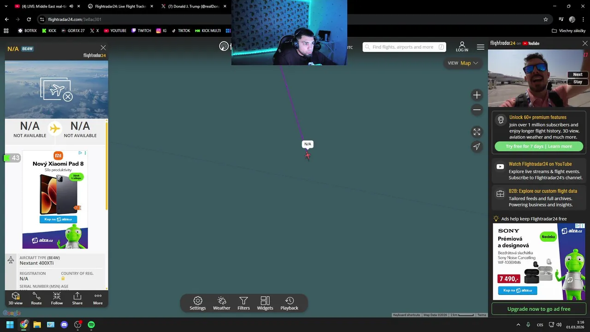
Task: Open the KICK bookmark
Action: point(49,31)
